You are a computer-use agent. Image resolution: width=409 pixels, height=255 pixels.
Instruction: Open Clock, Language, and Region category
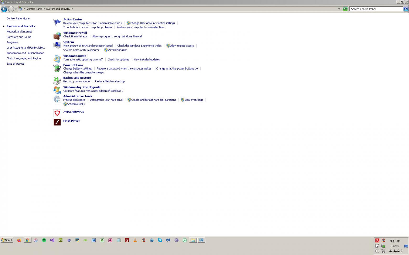[x=24, y=58]
